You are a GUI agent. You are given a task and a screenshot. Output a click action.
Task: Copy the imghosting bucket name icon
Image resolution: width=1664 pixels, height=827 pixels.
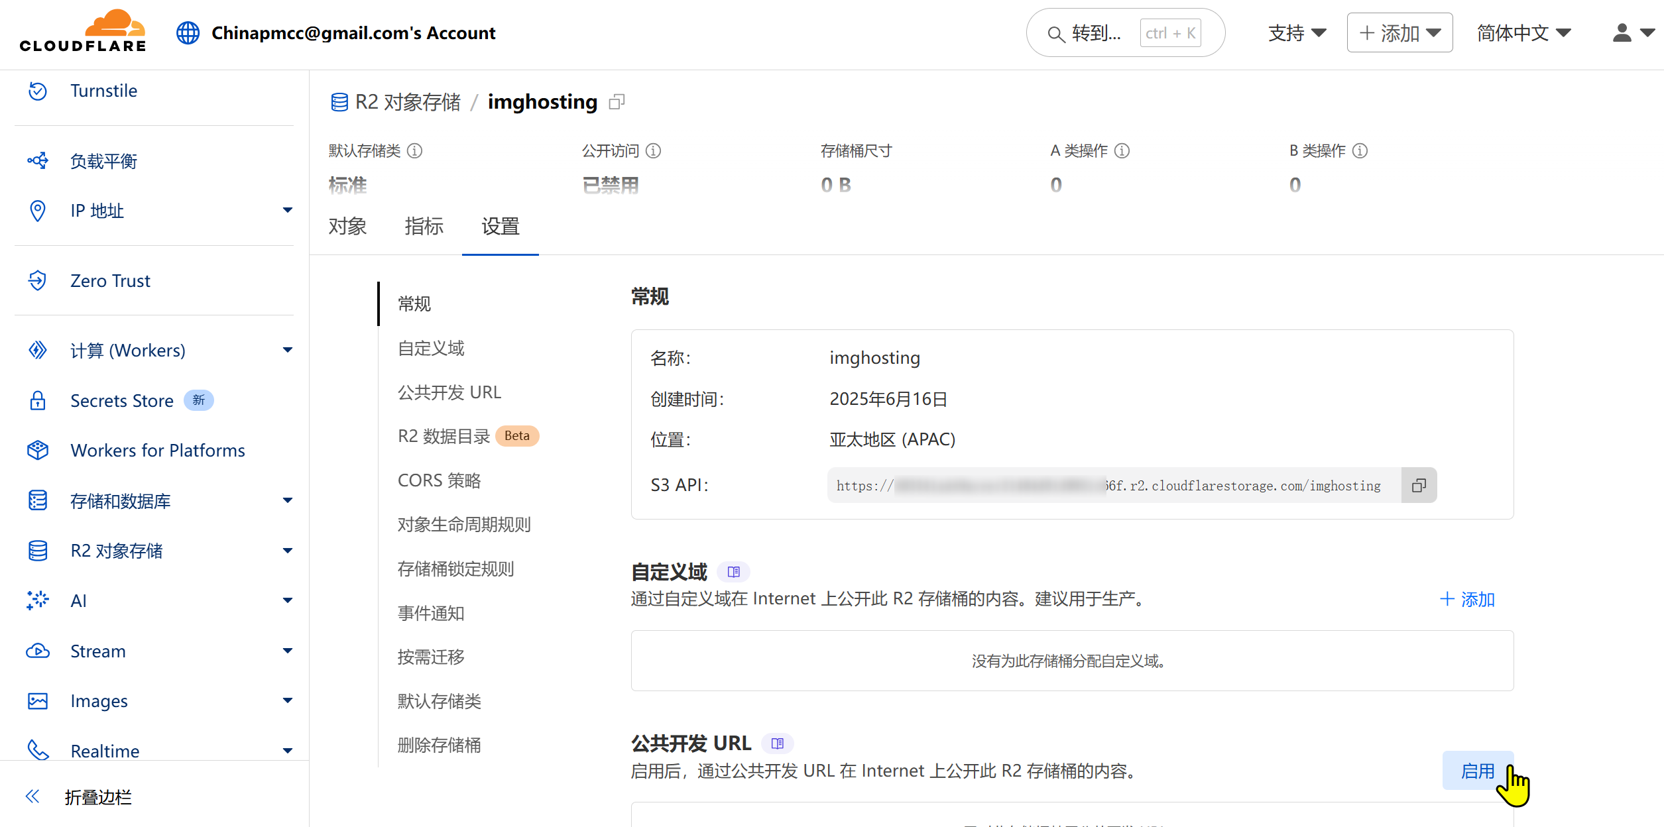[x=617, y=102]
